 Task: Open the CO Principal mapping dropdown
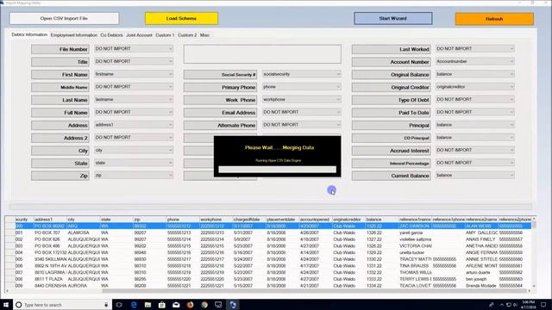(x=475, y=138)
